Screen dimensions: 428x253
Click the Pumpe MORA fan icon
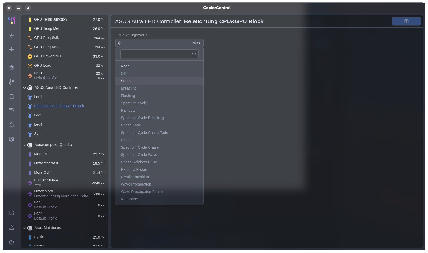(x=30, y=183)
